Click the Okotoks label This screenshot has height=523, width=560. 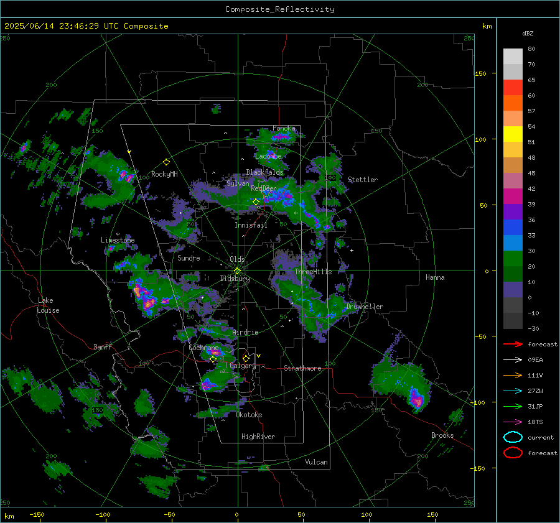click(x=249, y=415)
